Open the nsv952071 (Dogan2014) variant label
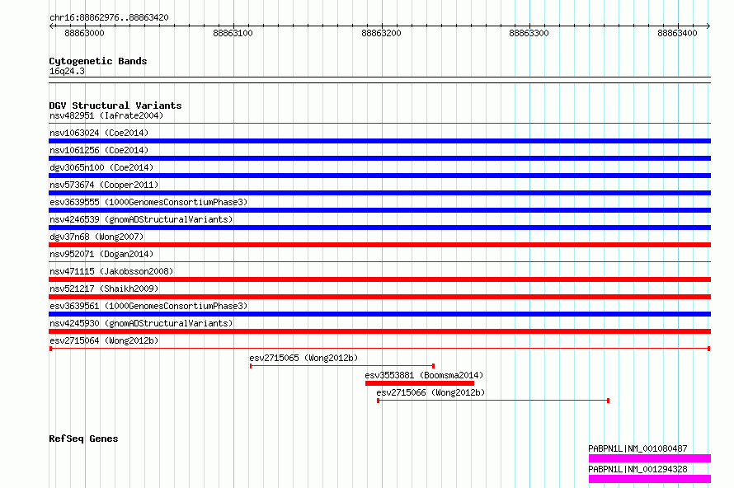The image size is (734, 488). point(101,254)
